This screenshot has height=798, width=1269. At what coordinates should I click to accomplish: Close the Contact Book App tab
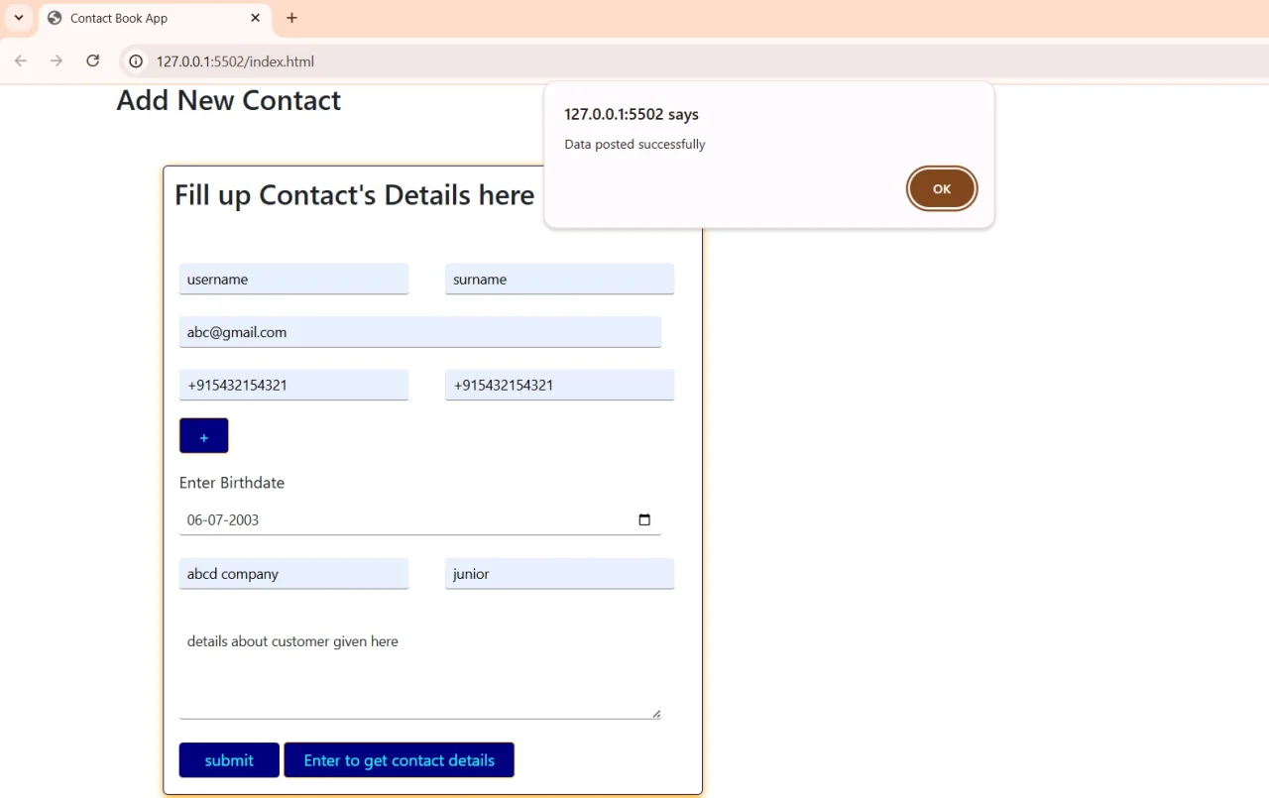[255, 18]
